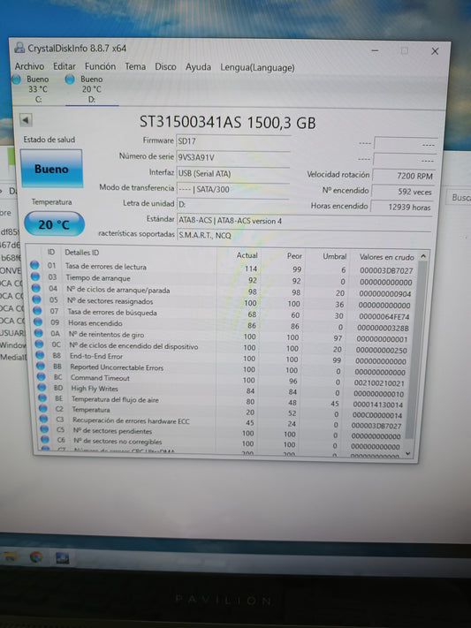Open the Archivo menu
471x628 pixels.
(x=30, y=66)
